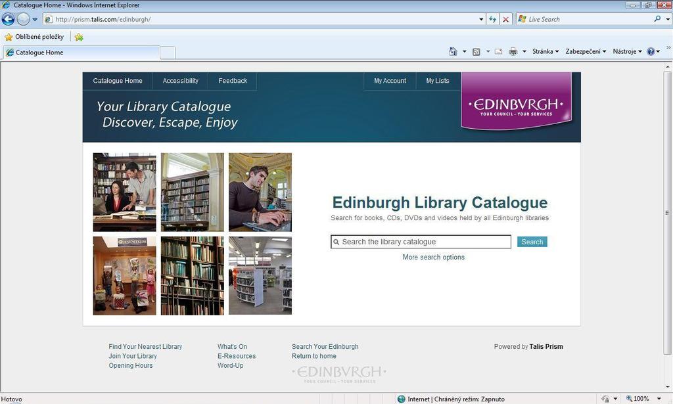Image resolution: width=673 pixels, height=404 pixels.
Task: Click vertical scrollbar up arrow
Action: tap(668, 67)
